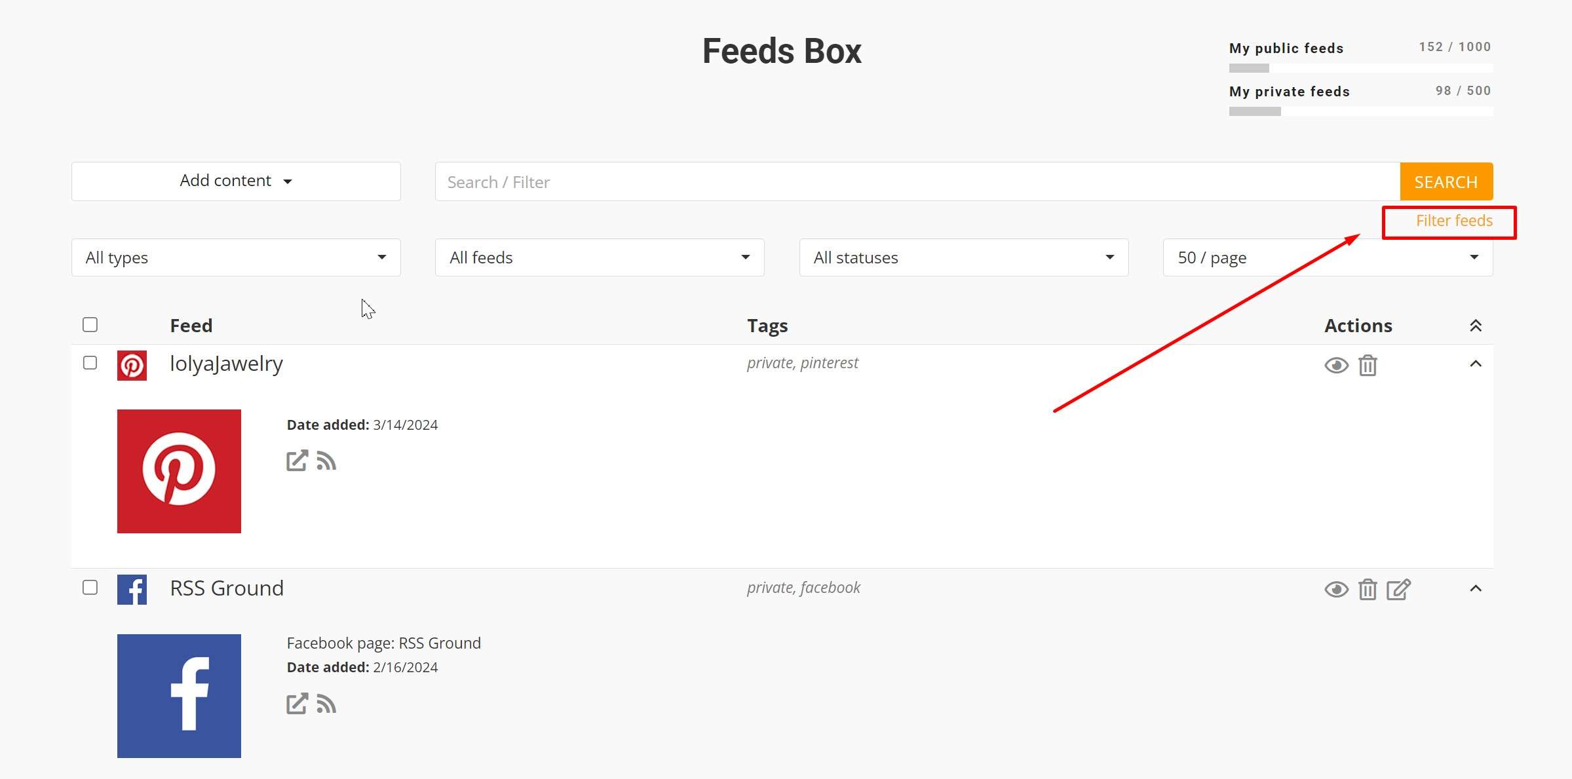Click the 'private, pinterest' tags text
Image resolution: width=1572 pixels, height=779 pixels.
coord(803,363)
